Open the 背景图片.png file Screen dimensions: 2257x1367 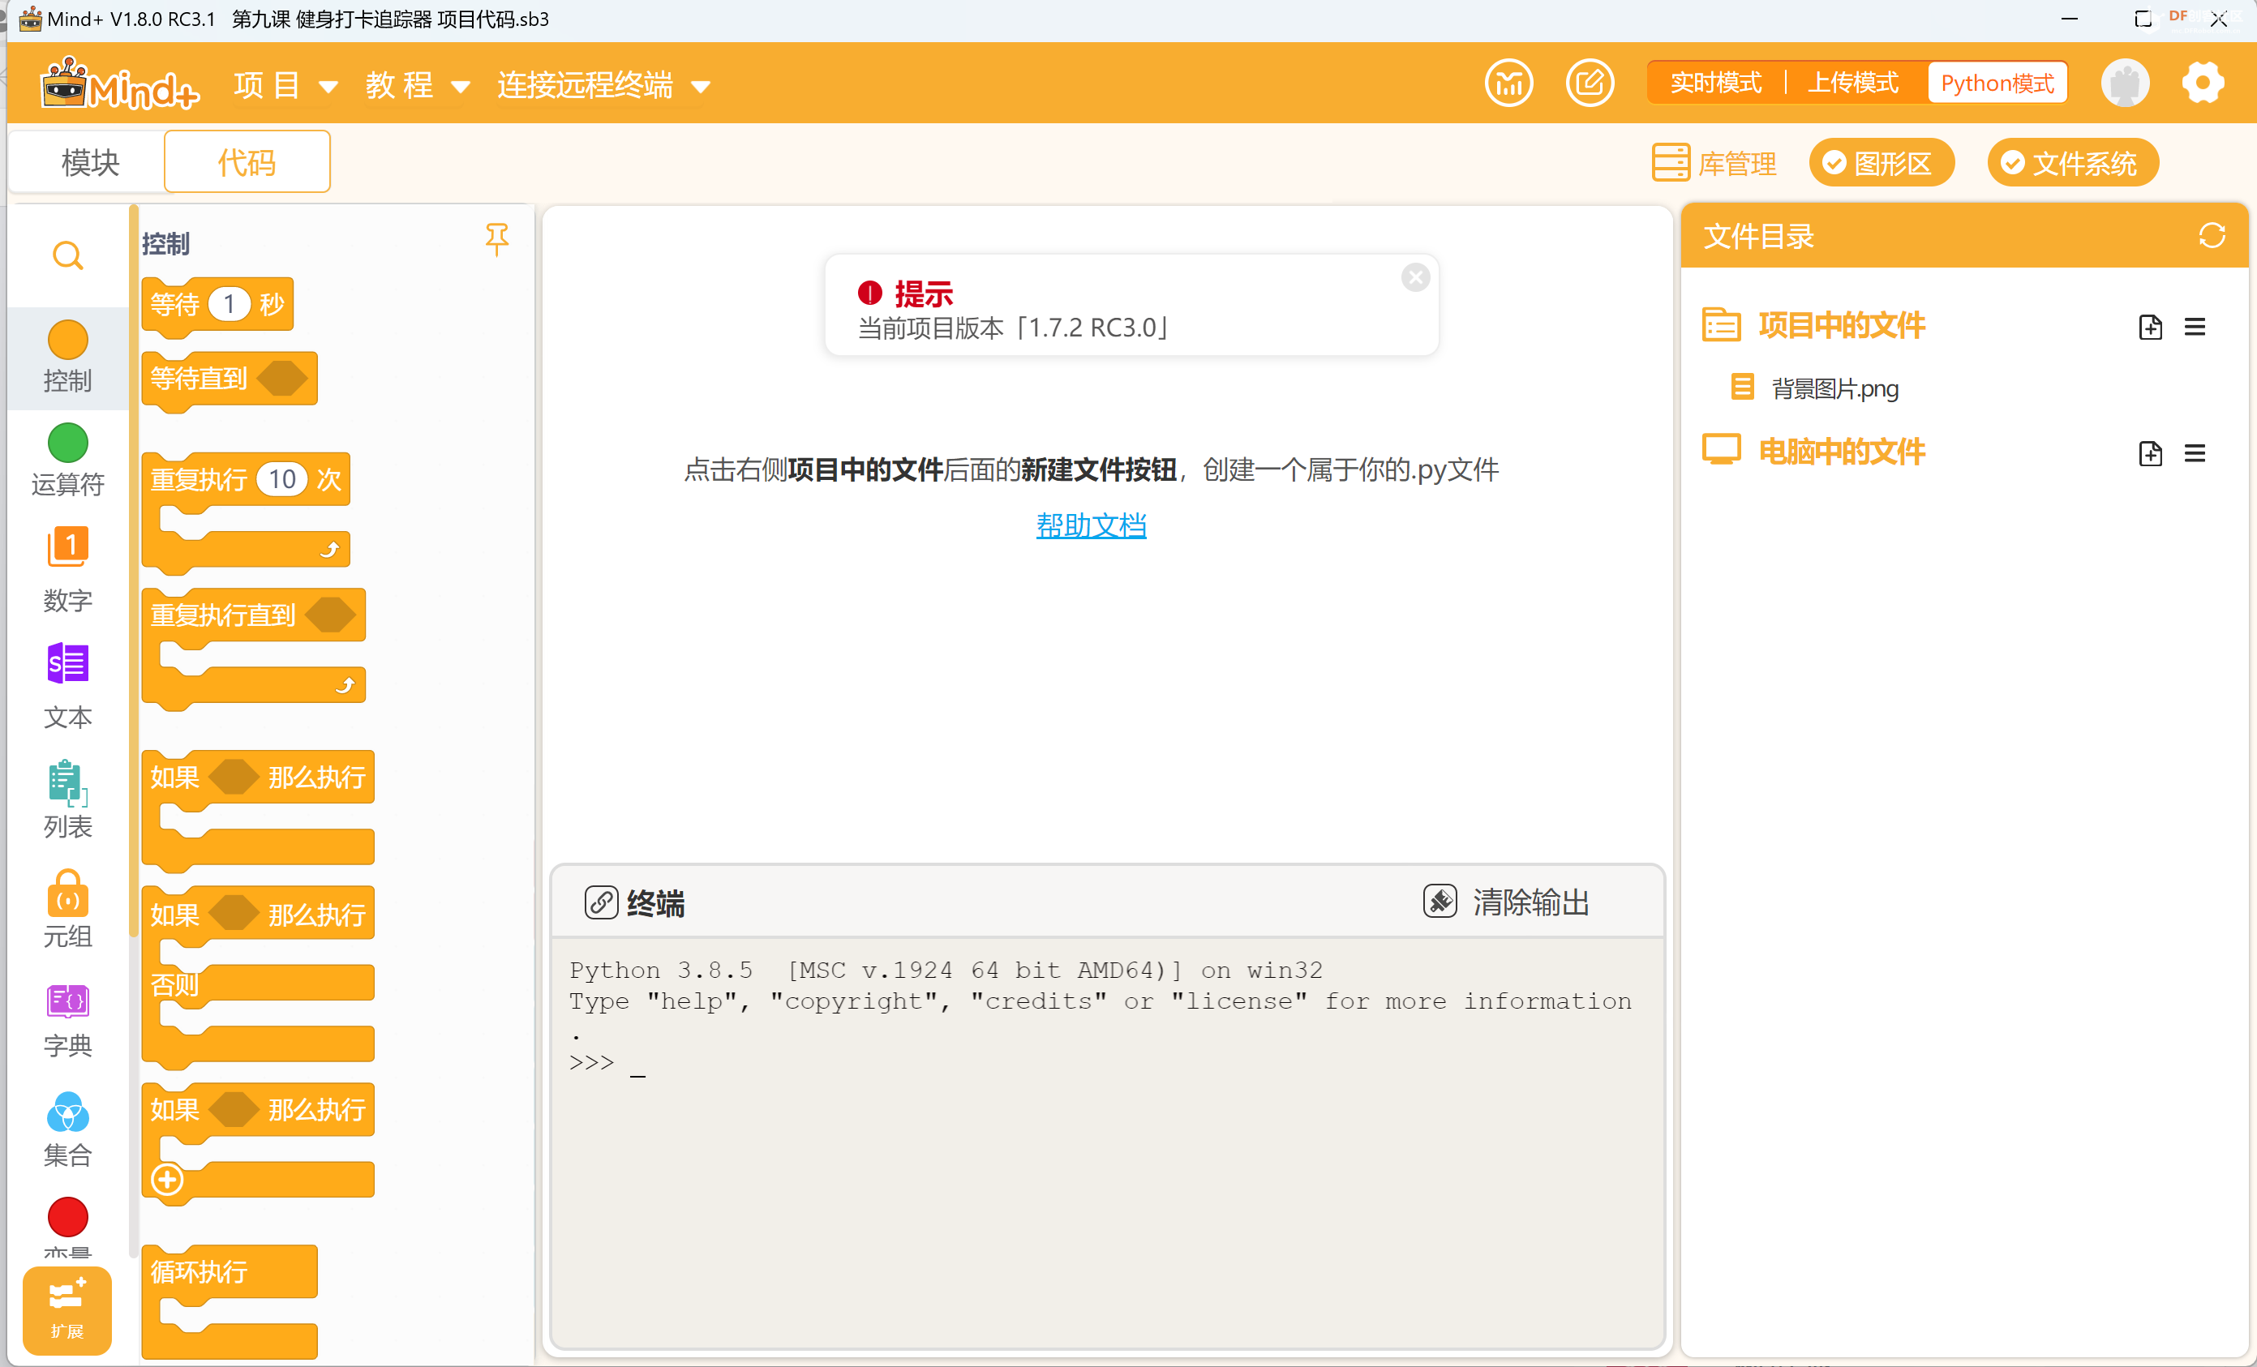click(x=1814, y=388)
